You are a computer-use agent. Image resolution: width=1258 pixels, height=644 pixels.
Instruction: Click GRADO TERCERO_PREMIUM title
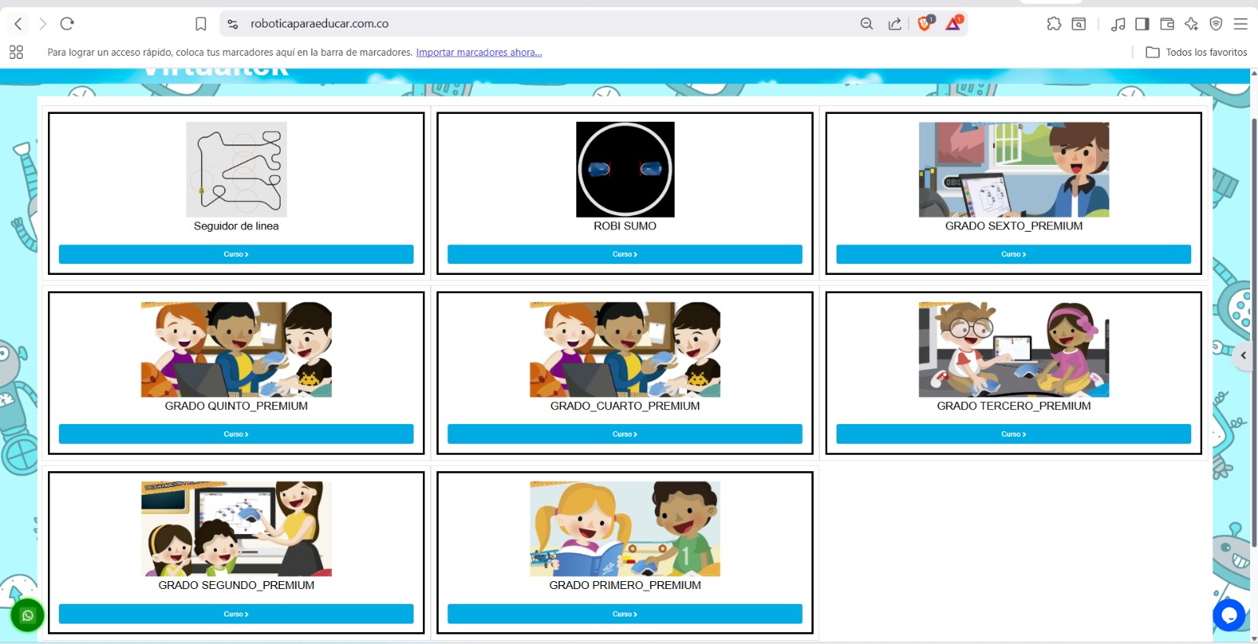(1013, 406)
